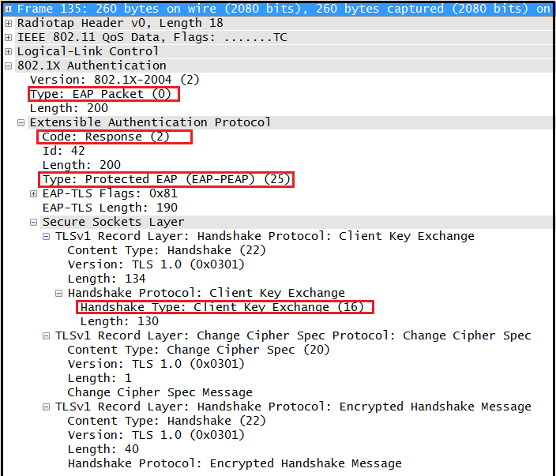Collapse TLSv1 Record Layer for Client Key Exchange
Screen dimensions: 556x476
point(47,236)
